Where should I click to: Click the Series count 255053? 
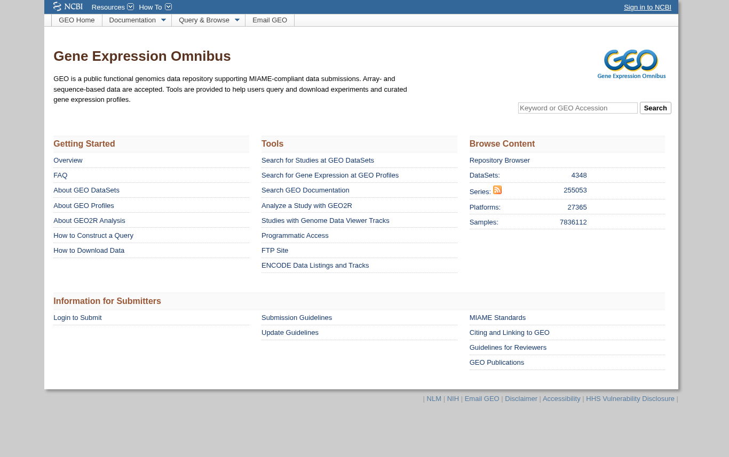click(x=575, y=190)
